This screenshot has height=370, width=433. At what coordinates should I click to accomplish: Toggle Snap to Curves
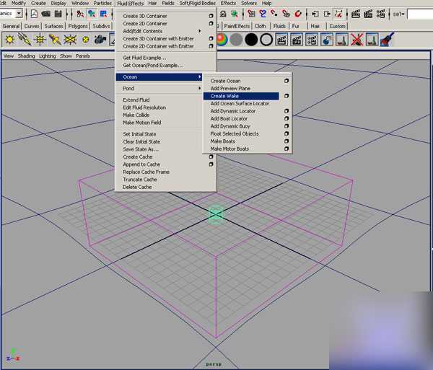(263, 14)
